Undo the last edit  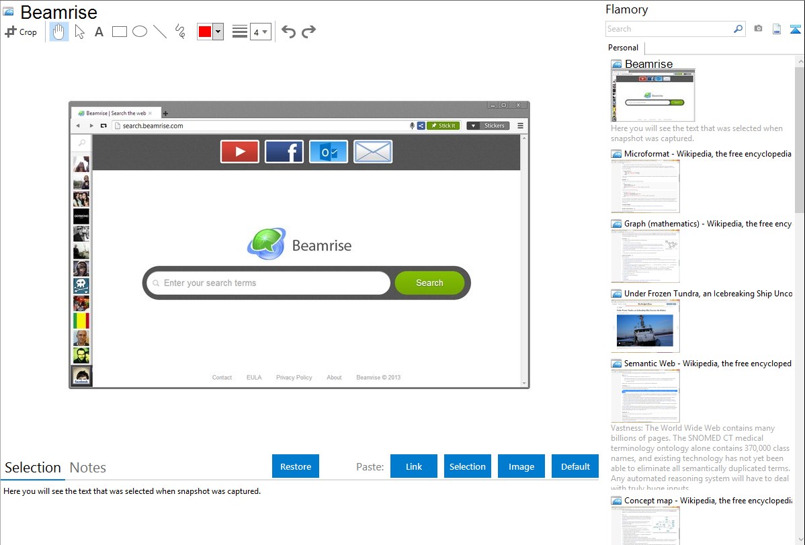288,32
